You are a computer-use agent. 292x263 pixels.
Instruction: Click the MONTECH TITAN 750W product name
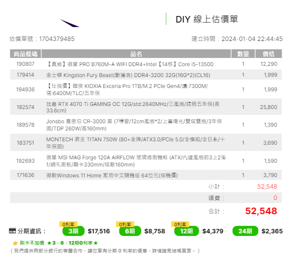click(136, 143)
